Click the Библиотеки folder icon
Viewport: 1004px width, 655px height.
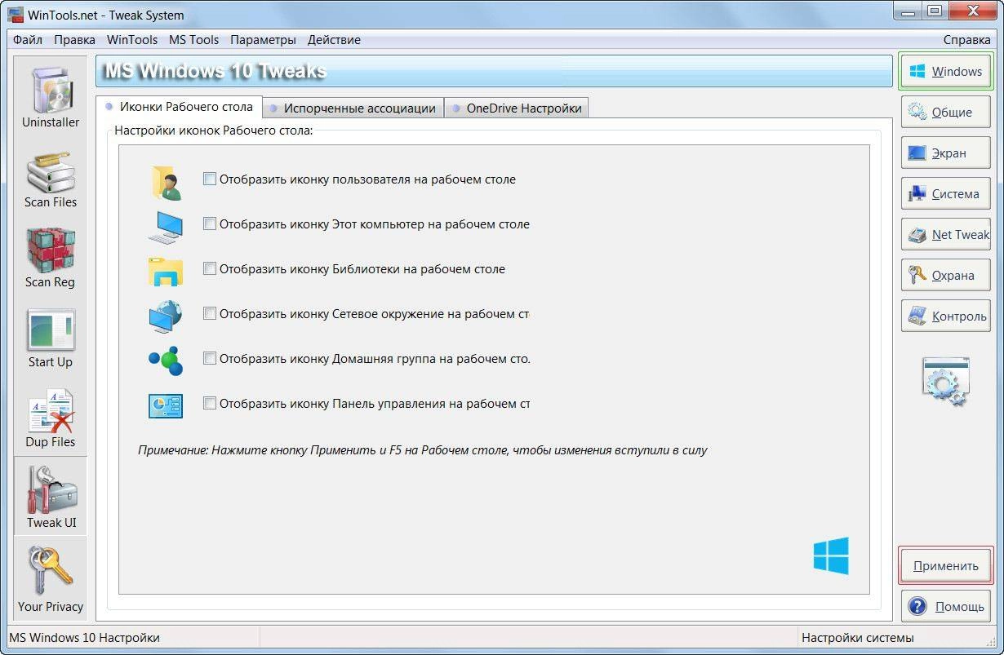(x=166, y=271)
